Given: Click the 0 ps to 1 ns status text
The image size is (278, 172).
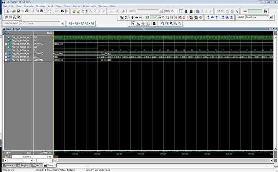Looking at the screenshot, I should [9, 170].
